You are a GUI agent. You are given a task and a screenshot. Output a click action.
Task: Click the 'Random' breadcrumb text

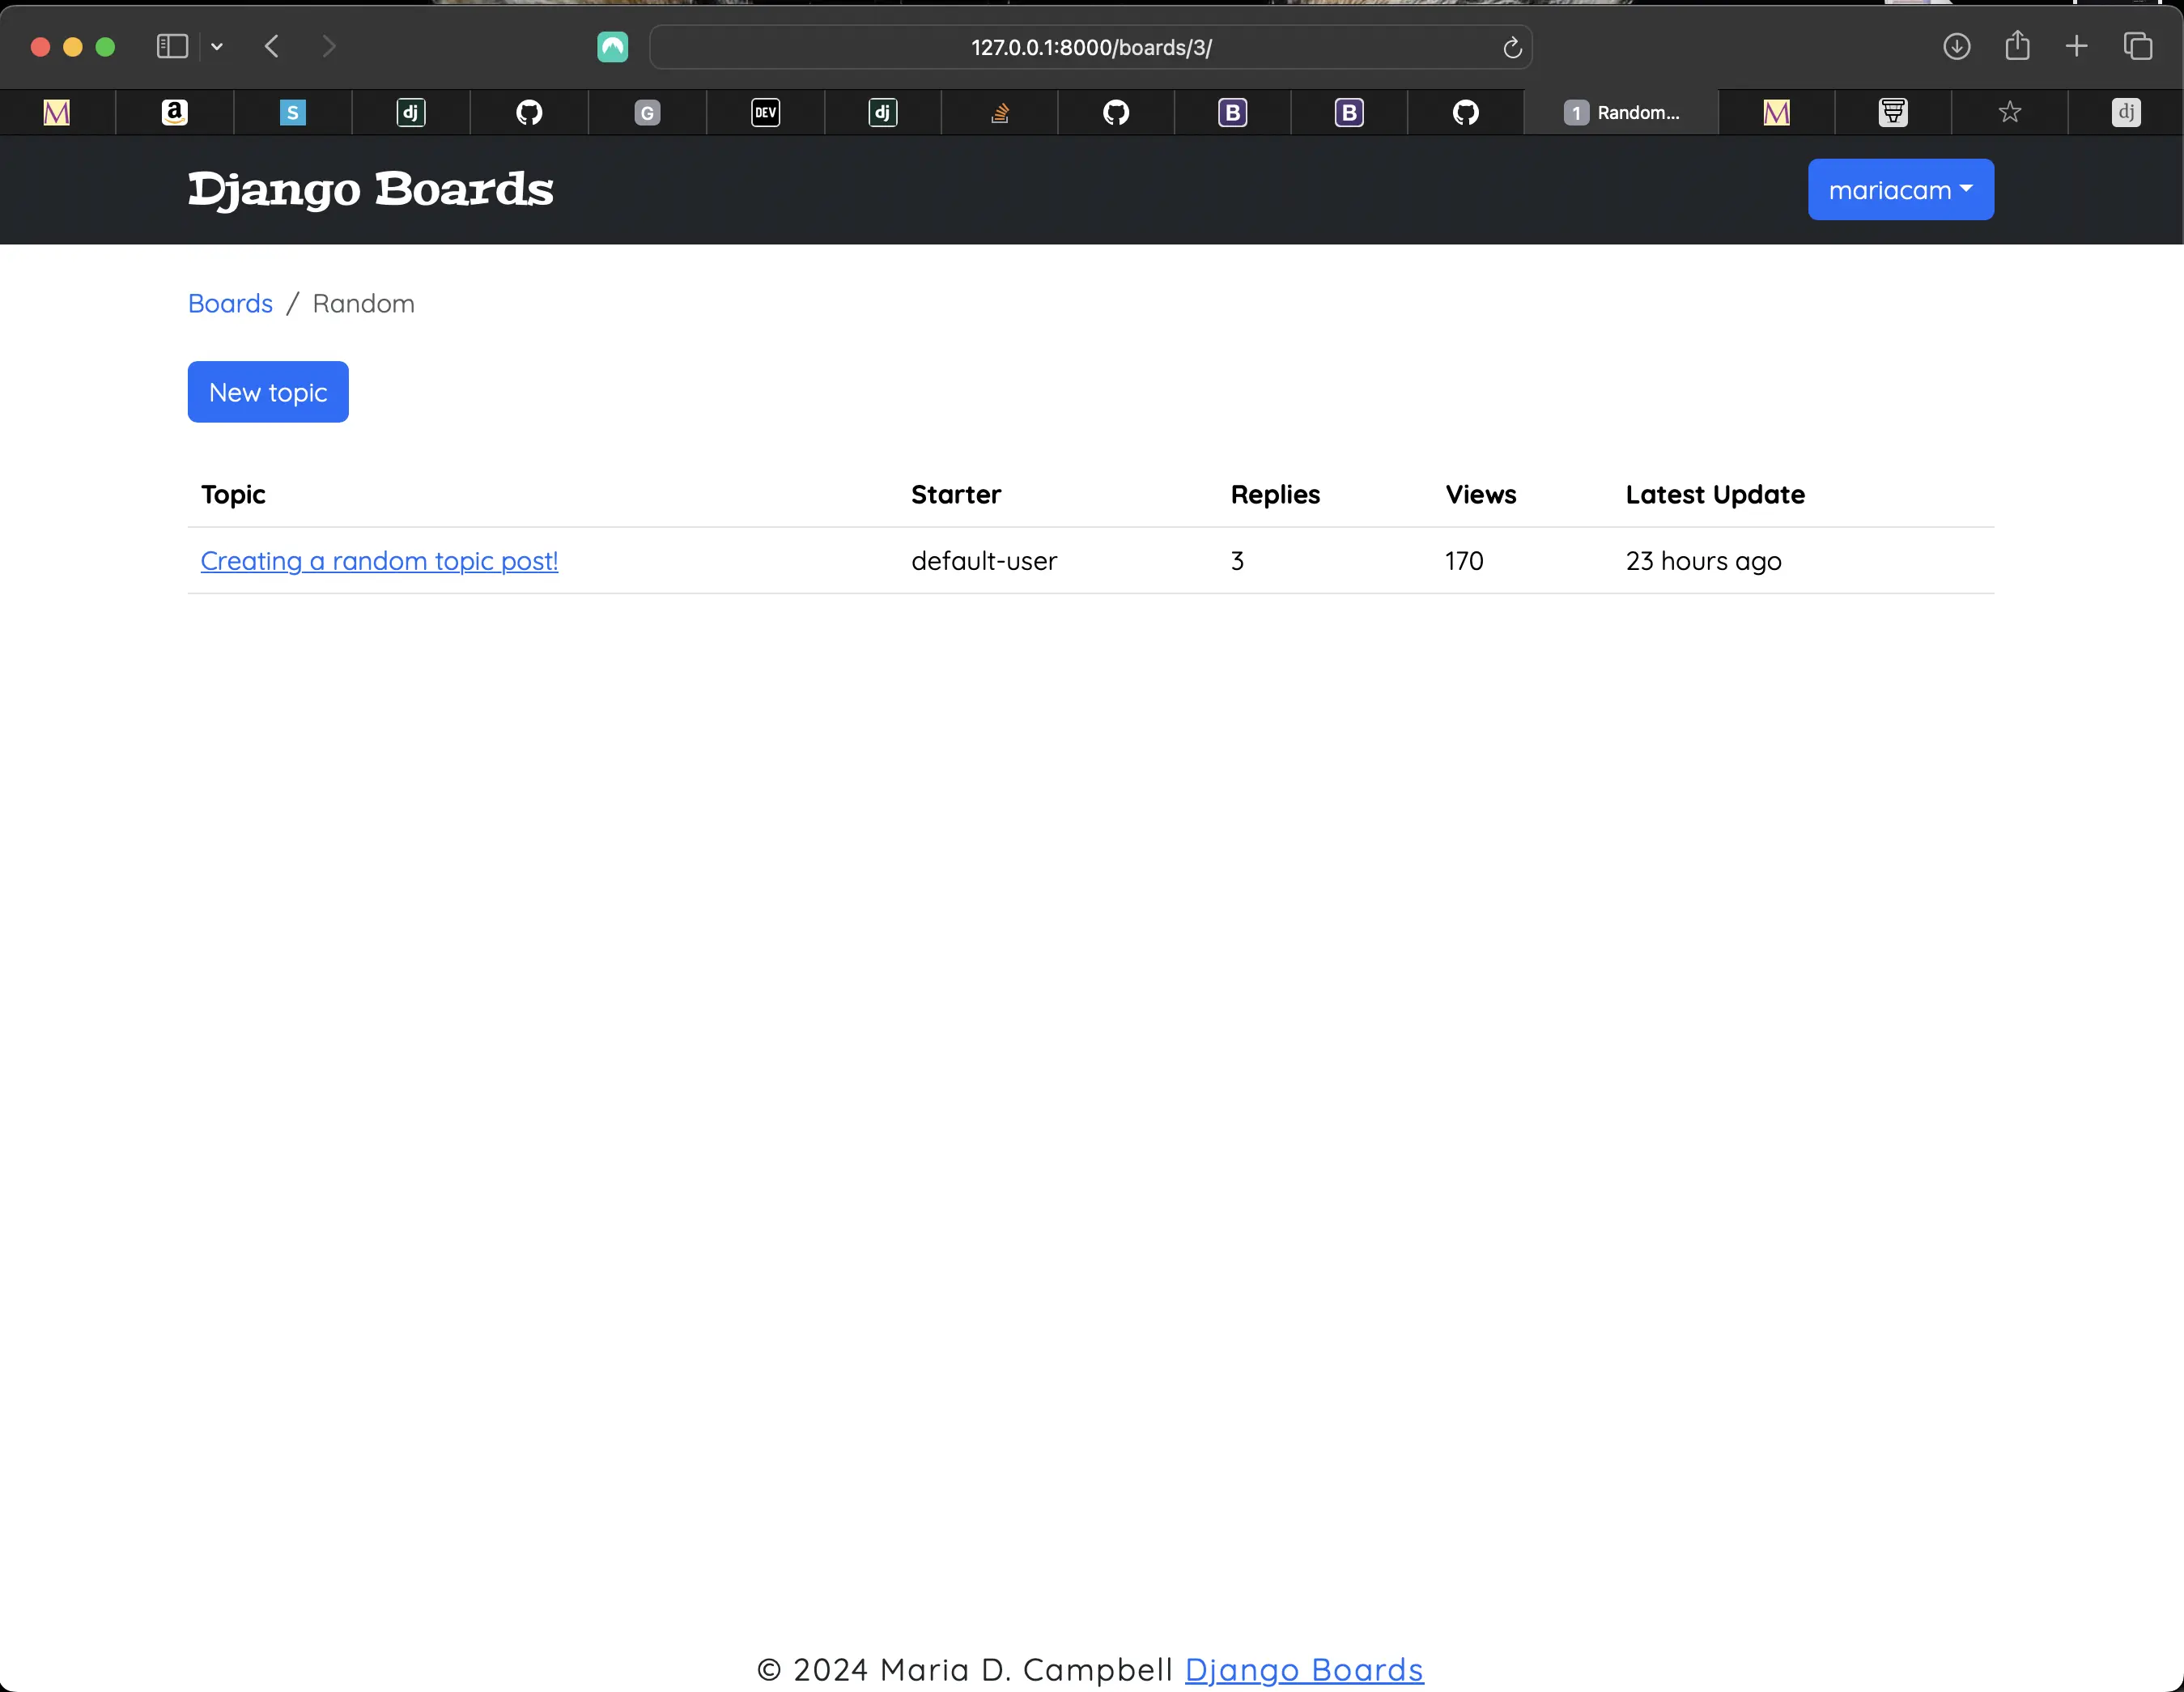click(363, 303)
